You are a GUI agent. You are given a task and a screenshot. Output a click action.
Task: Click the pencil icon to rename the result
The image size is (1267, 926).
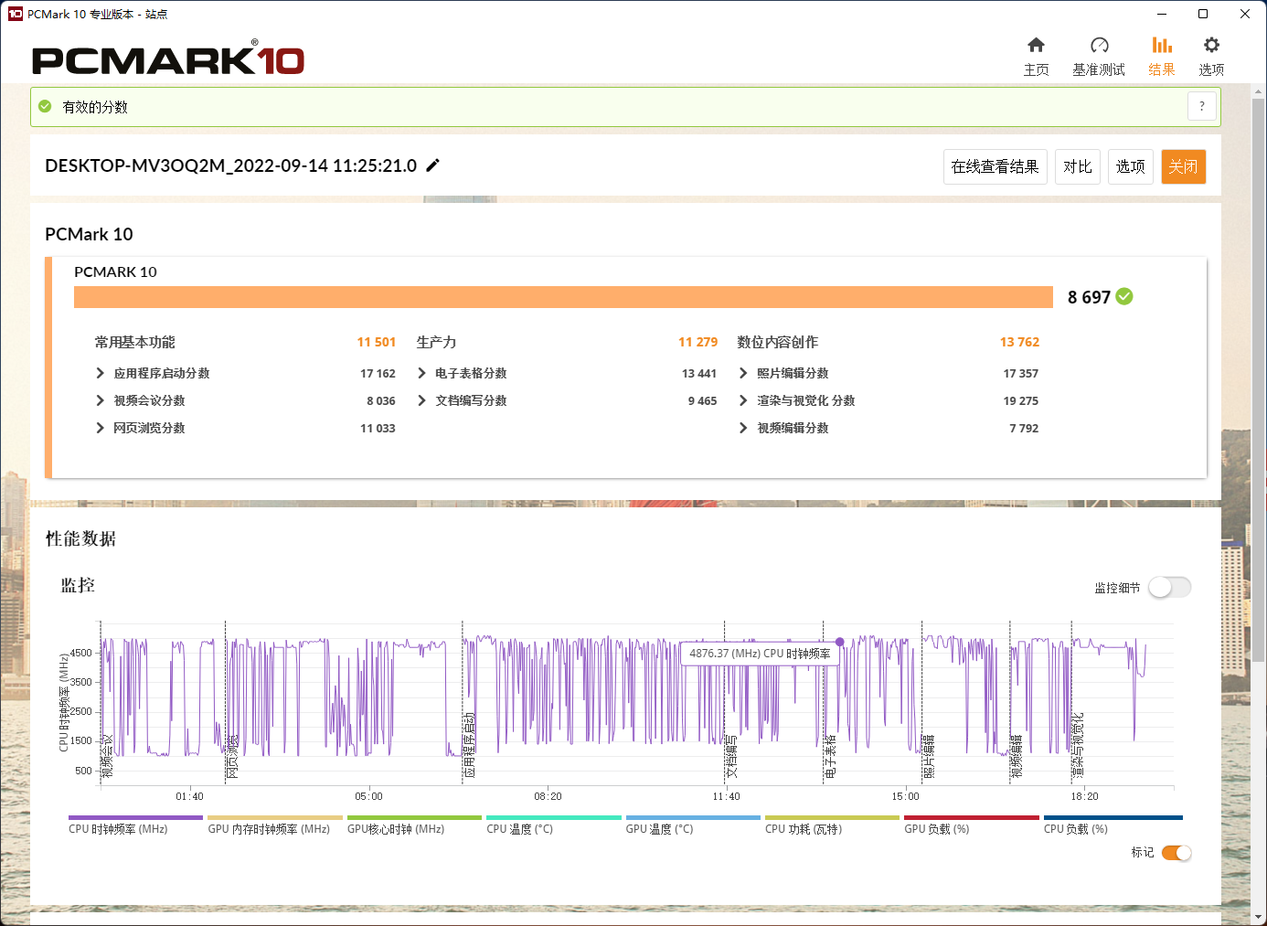tap(433, 165)
